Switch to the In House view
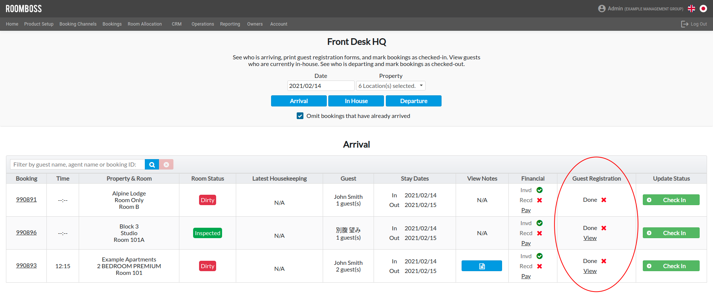The image size is (713, 296). click(356, 101)
